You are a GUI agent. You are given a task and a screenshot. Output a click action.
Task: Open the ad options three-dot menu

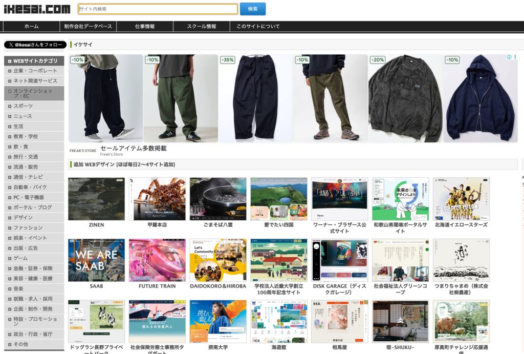[x=515, y=57]
